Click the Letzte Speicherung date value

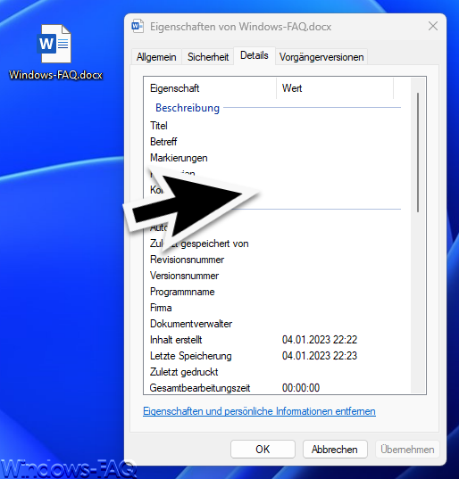pos(320,356)
